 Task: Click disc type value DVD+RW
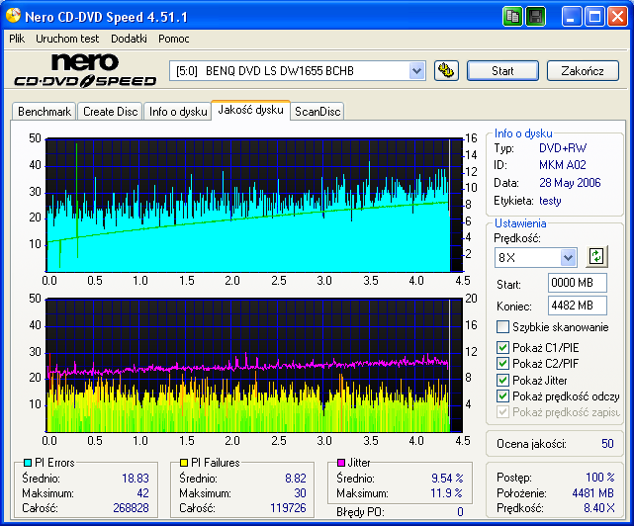point(563,148)
